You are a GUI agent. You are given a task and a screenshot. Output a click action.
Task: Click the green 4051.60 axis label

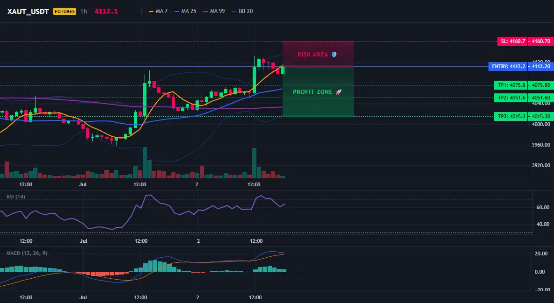click(x=541, y=98)
